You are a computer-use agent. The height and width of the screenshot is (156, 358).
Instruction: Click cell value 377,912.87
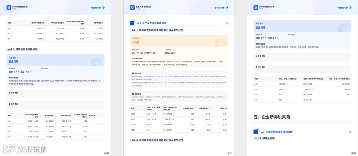pos(49,132)
